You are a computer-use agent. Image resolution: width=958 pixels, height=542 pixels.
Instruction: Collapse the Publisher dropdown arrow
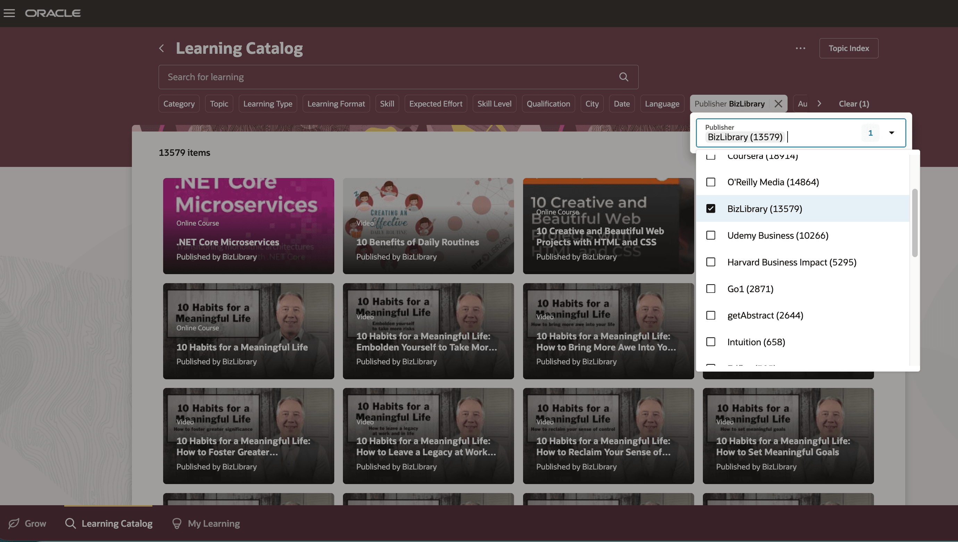891,133
